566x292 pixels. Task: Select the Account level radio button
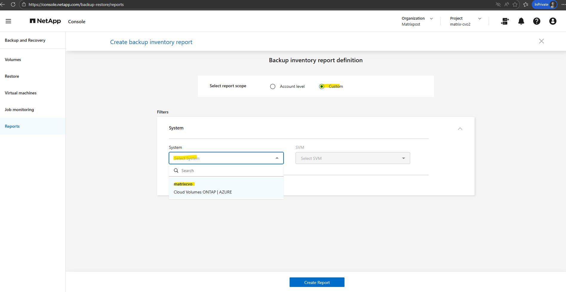pyautogui.click(x=273, y=87)
